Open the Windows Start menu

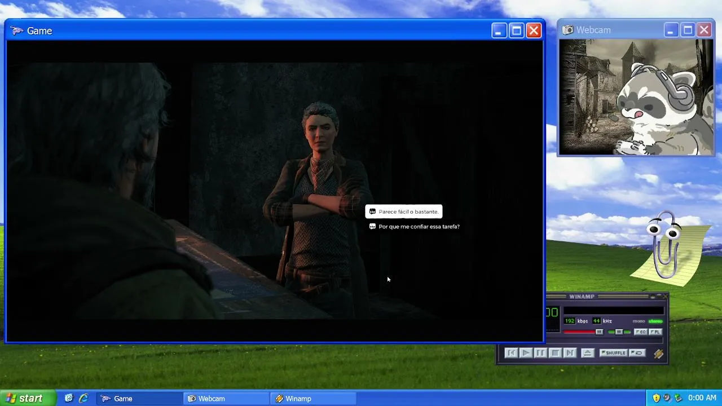point(28,398)
